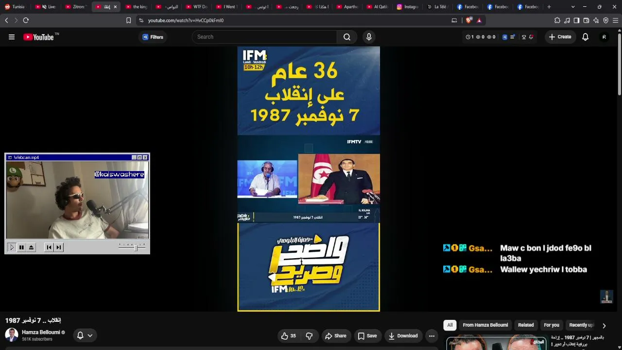Open the media playlist music-note icon
This screenshot has width=622, height=350.
[567, 20]
